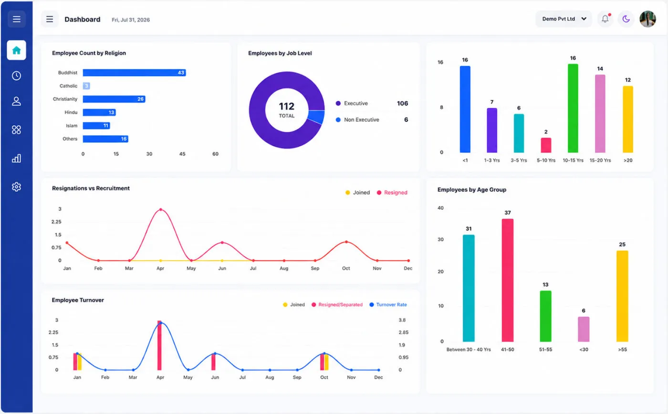
Task: Click the 41-50 age group bar
Action: point(508,280)
